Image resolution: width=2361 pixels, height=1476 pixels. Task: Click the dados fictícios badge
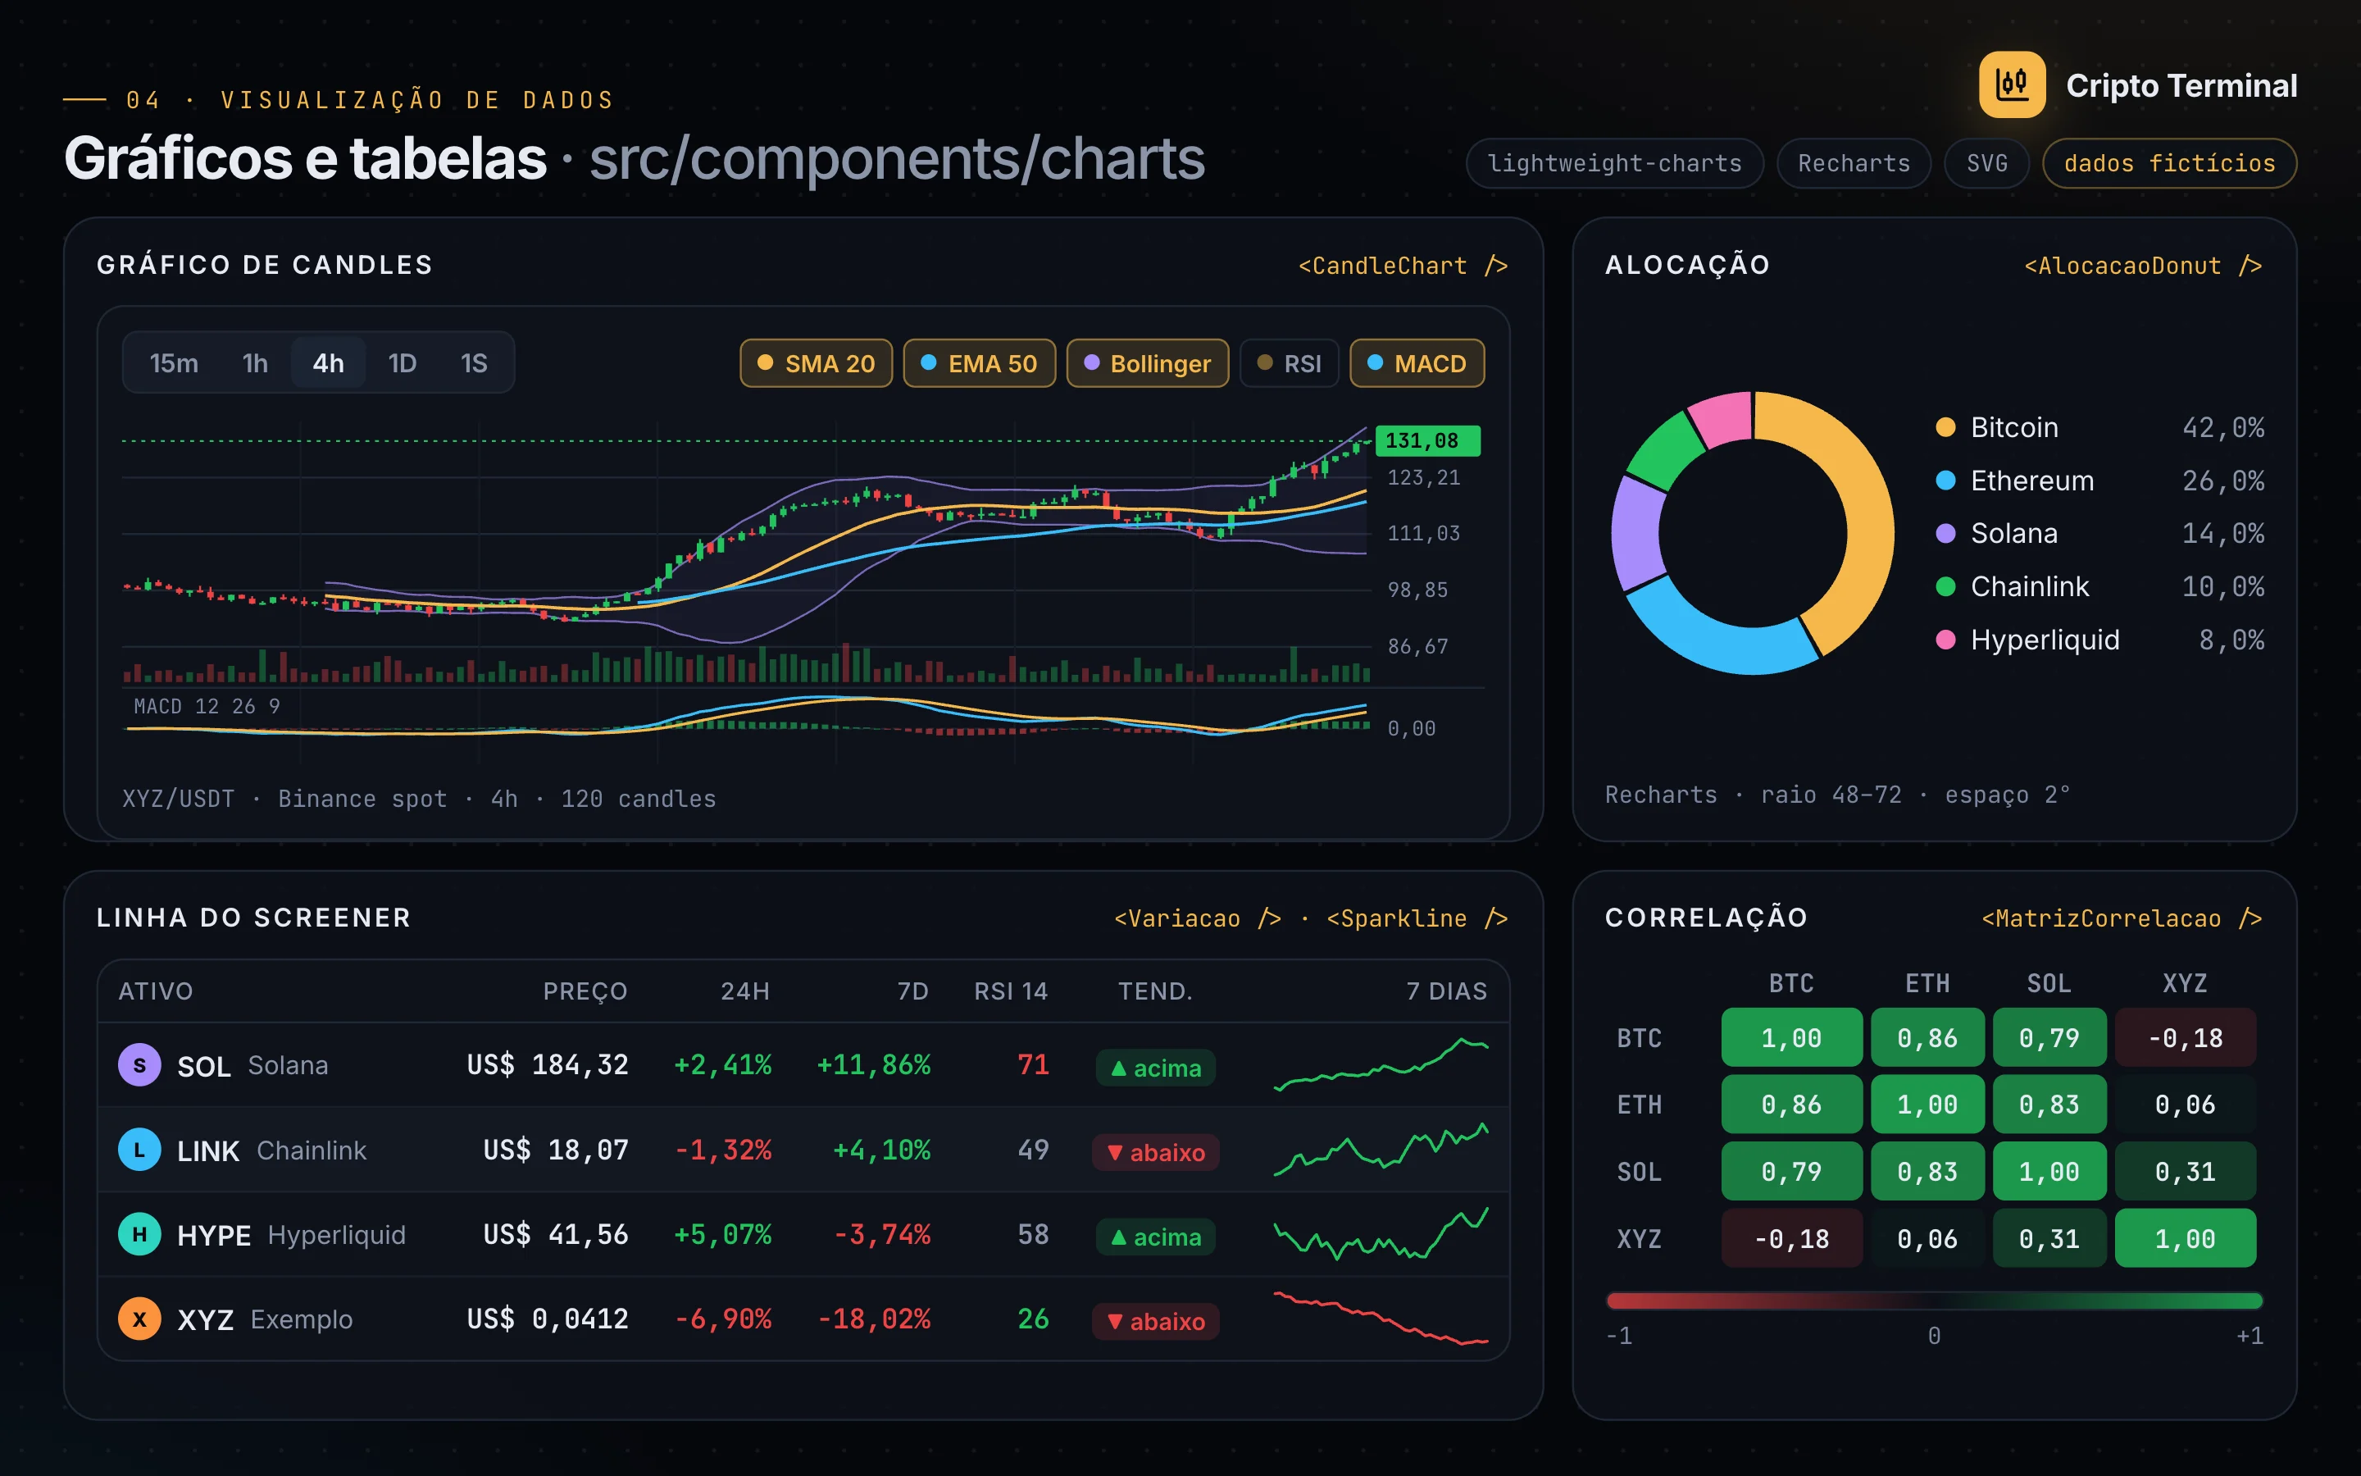point(2169,163)
